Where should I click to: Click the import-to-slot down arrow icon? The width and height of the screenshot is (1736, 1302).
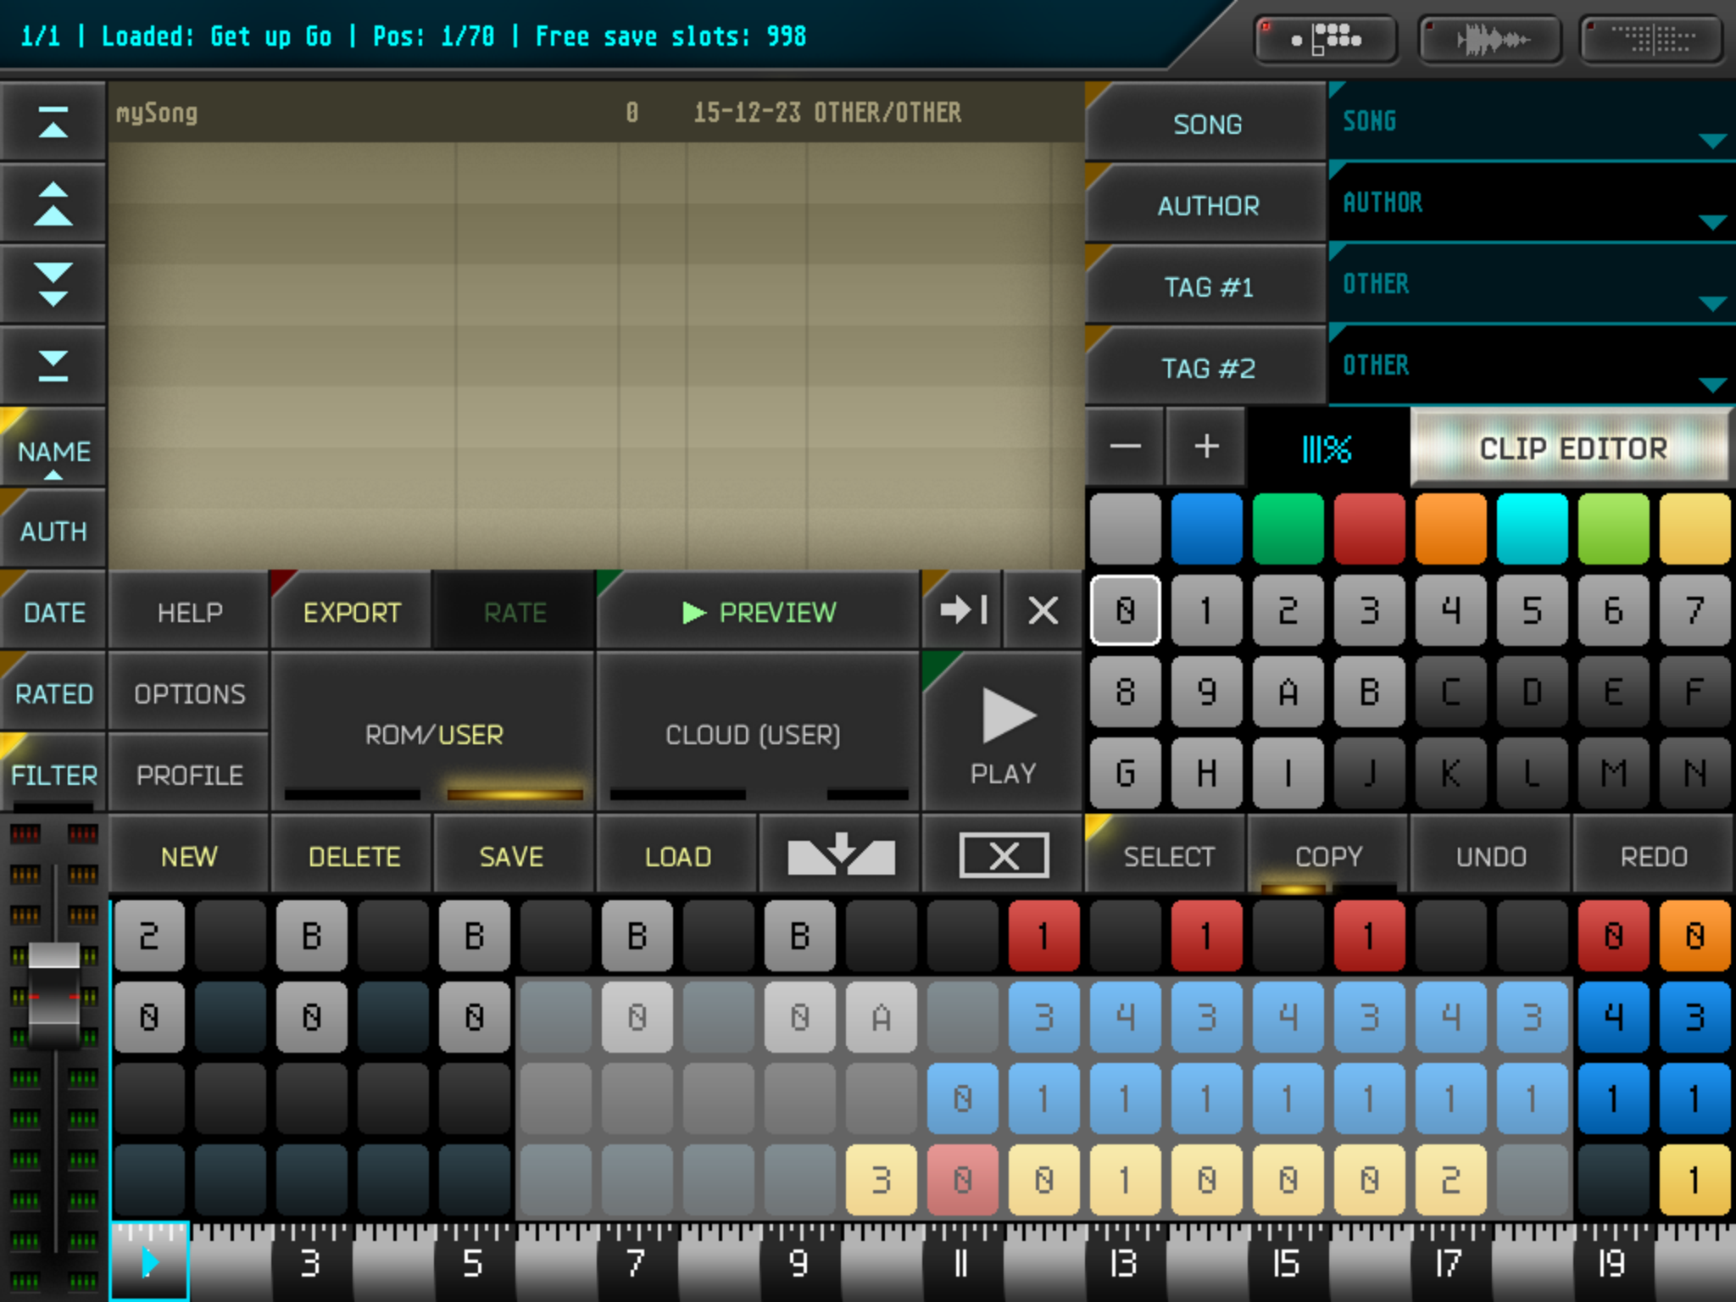840,854
